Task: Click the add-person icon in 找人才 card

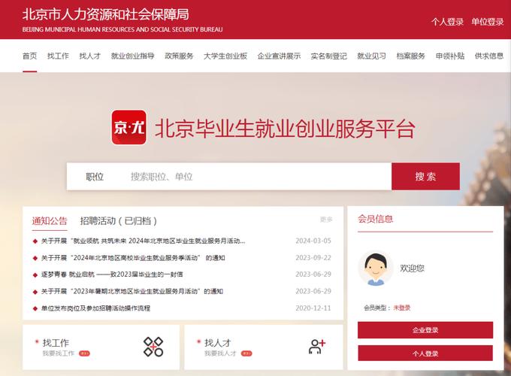Action: [317, 347]
